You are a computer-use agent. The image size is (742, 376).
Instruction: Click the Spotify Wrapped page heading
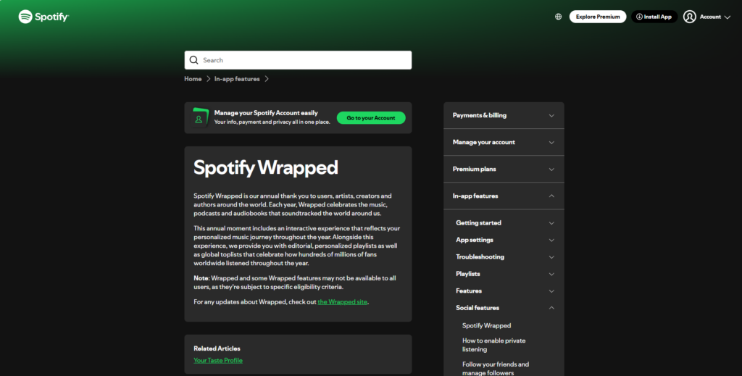(265, 167)
